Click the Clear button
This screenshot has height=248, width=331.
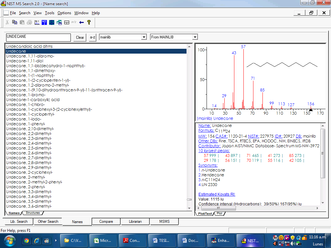pos(80,37)
